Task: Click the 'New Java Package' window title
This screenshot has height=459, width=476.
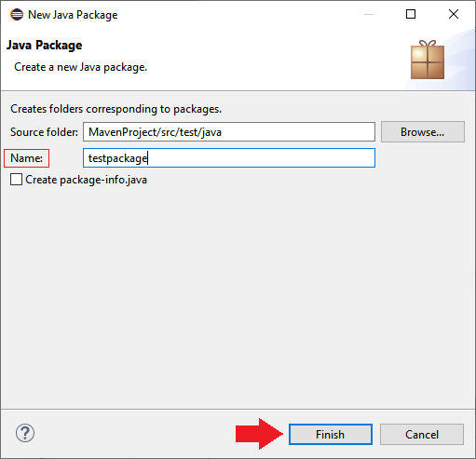Action: [73, 15]
